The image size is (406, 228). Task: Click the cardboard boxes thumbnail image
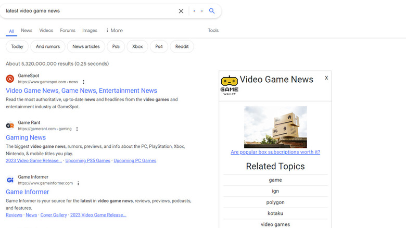pos(275,127)
